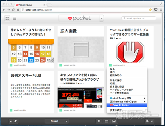
Task: Bookmark page with the star icon
Action: (150, 10)
